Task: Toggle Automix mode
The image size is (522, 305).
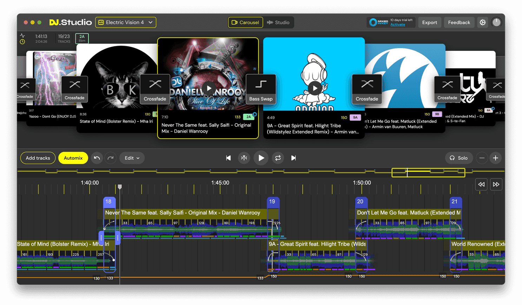Action: [73, 158]
